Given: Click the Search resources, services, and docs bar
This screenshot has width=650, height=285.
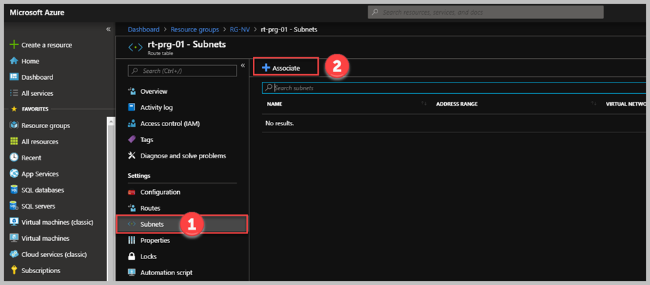Looking at the screenshot, I should click(485, 13).
